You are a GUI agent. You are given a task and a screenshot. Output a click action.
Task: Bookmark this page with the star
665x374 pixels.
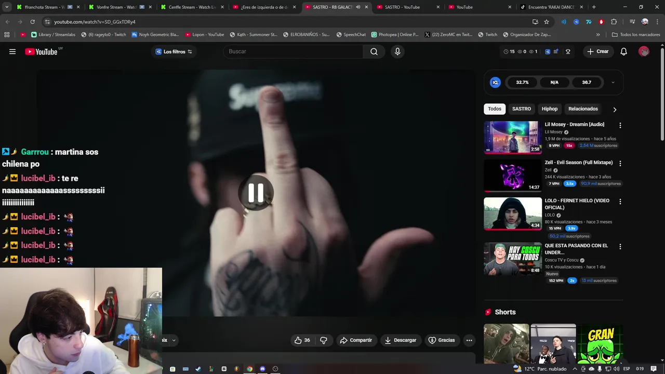pos(547,22)
